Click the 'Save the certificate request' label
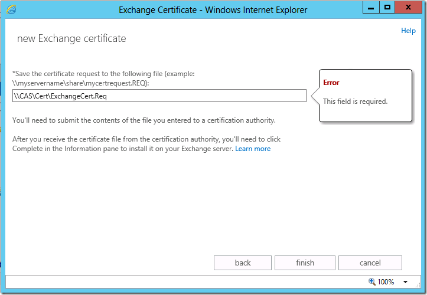 click(103, 78)
